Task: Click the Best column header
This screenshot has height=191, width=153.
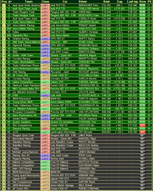Action: point(106,2)
